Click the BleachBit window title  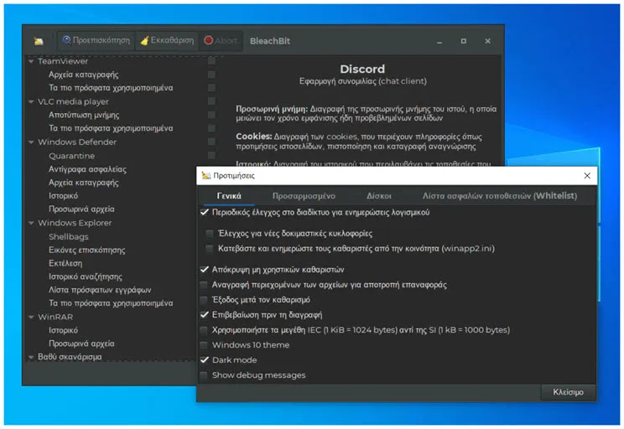click(x=270, y=41)
